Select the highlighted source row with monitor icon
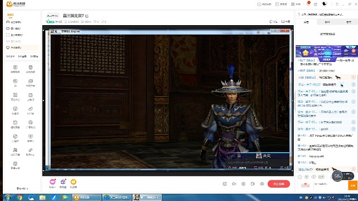Image resolution: width=358 pixels, height=201 pixels. (22, 47)
